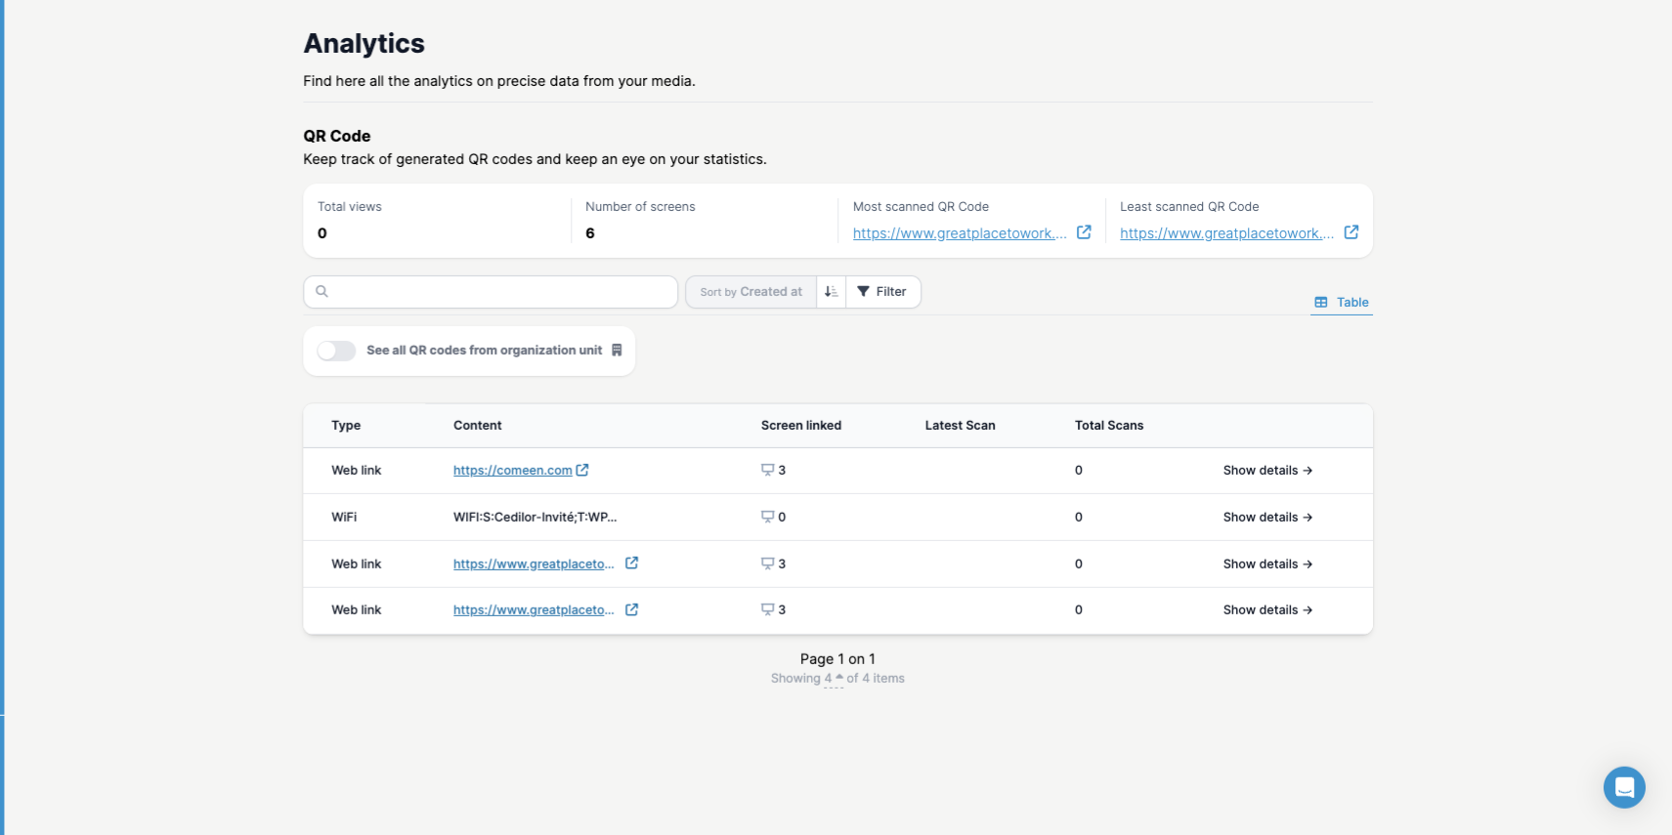Show details for the third row's greatplaceto link
Image resolution: width=1672 pixels, height=835 pixels.
tap(1267, 564)
